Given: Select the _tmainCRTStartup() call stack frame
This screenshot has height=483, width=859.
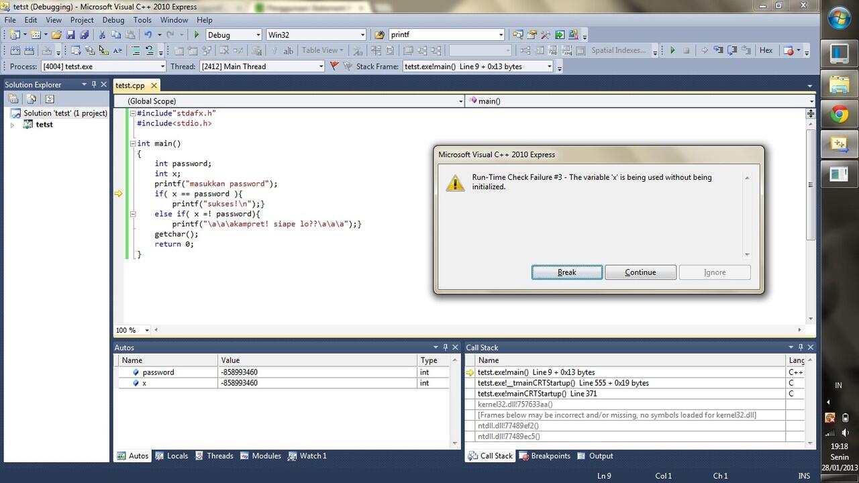Looking at the screenshot, I should coord(634,383).
